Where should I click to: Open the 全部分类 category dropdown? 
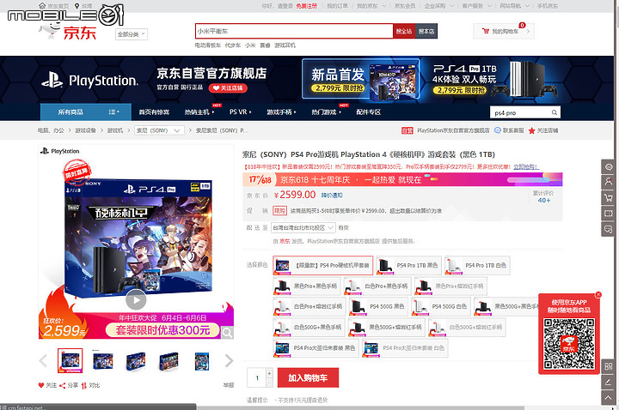coord(132,34)
